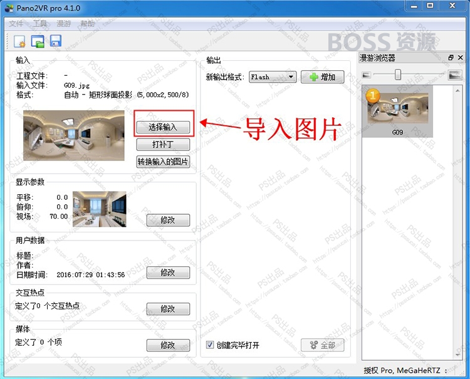Click 修改 in the 媒体 section
The height and width of the screenshot is (379, 470).
pyautogui.click(x=168, y=345)
